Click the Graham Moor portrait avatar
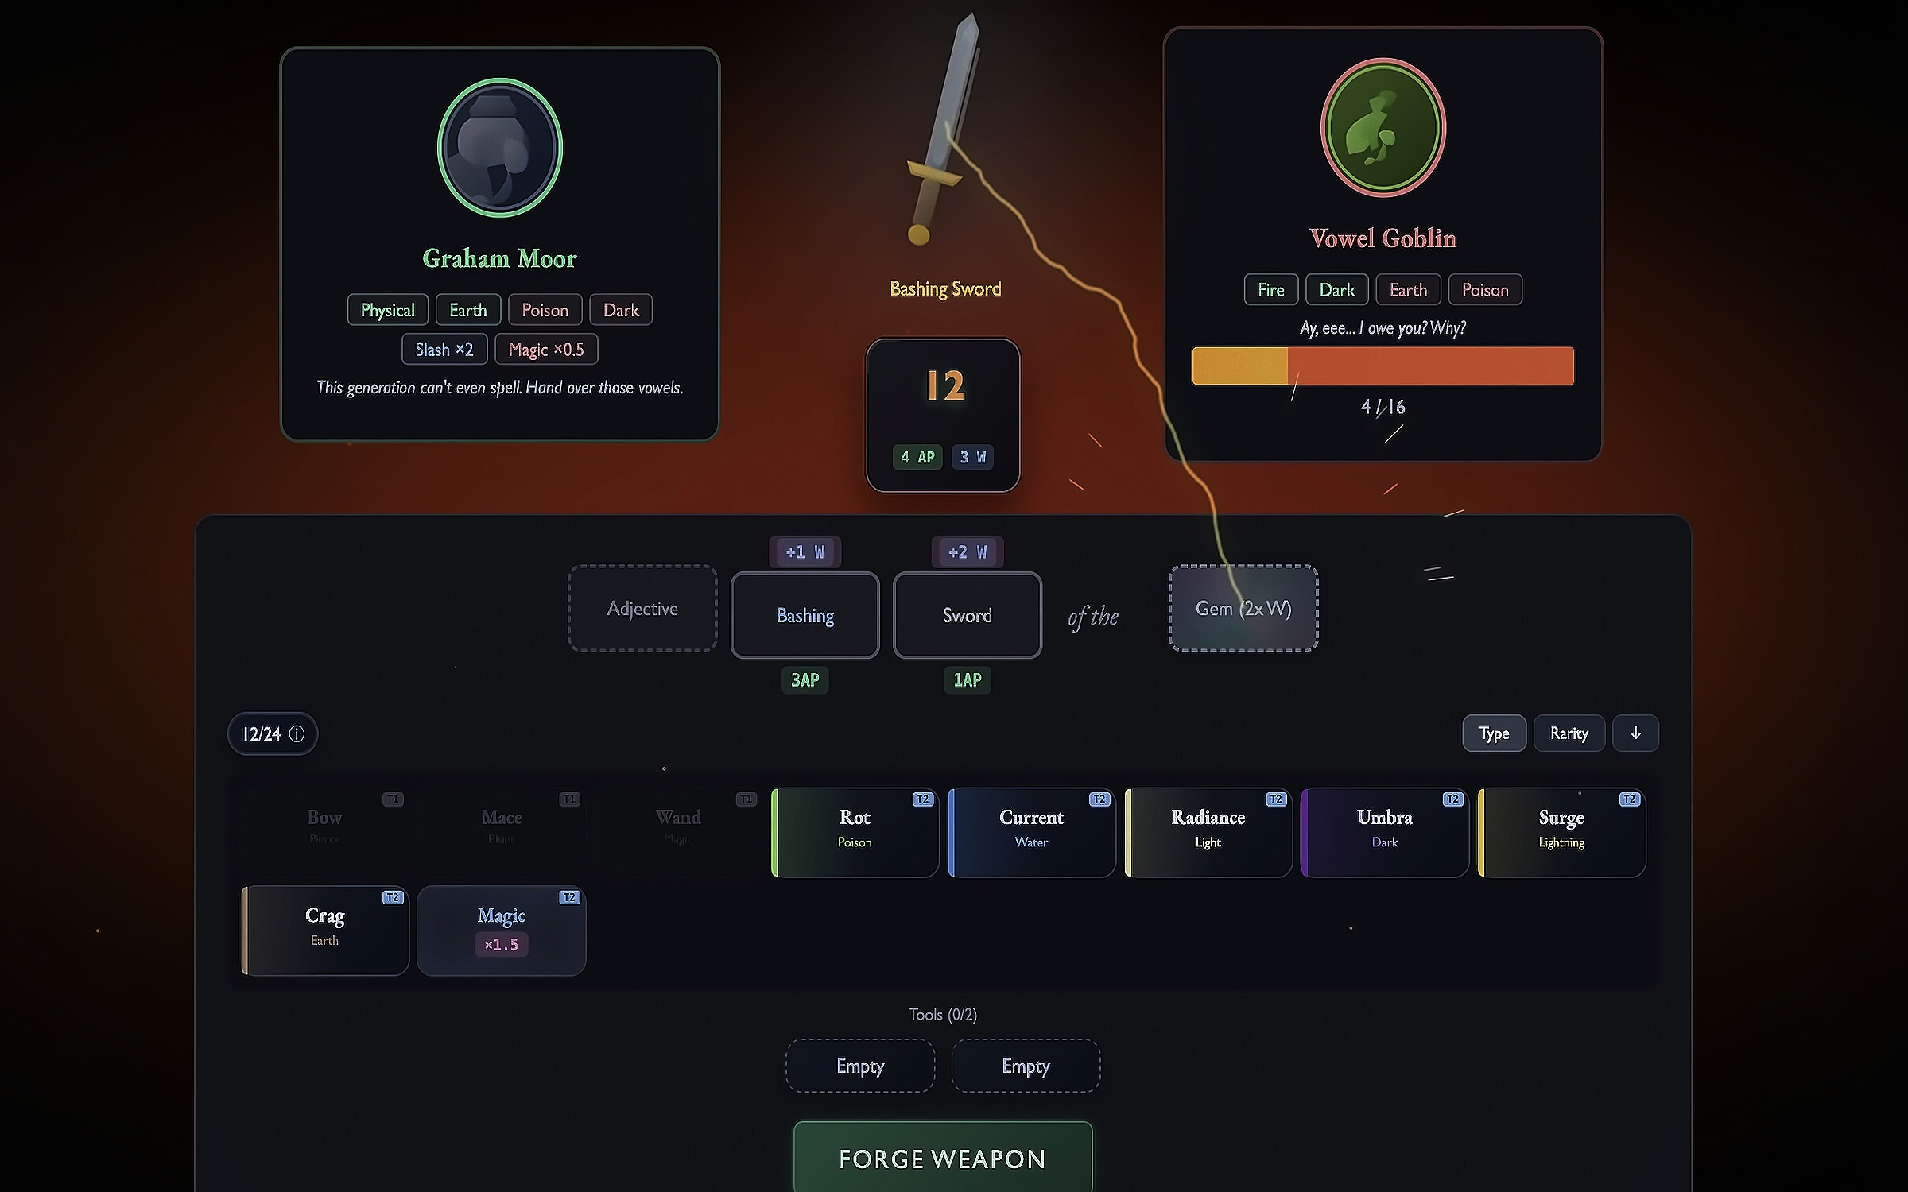The height and width of the screenshot is (1192, 1908). point(500,148)
